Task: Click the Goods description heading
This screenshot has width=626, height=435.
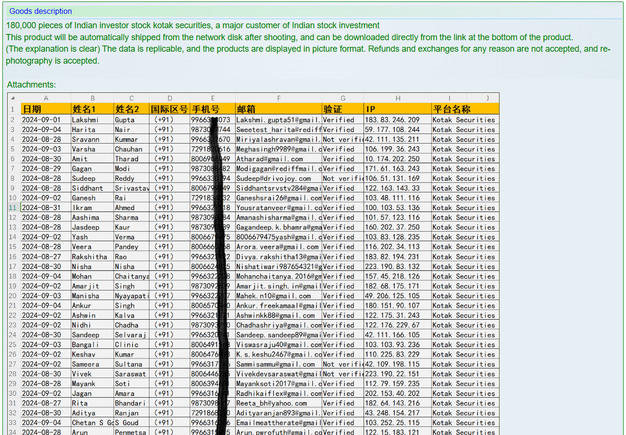Action: point(41,11)
